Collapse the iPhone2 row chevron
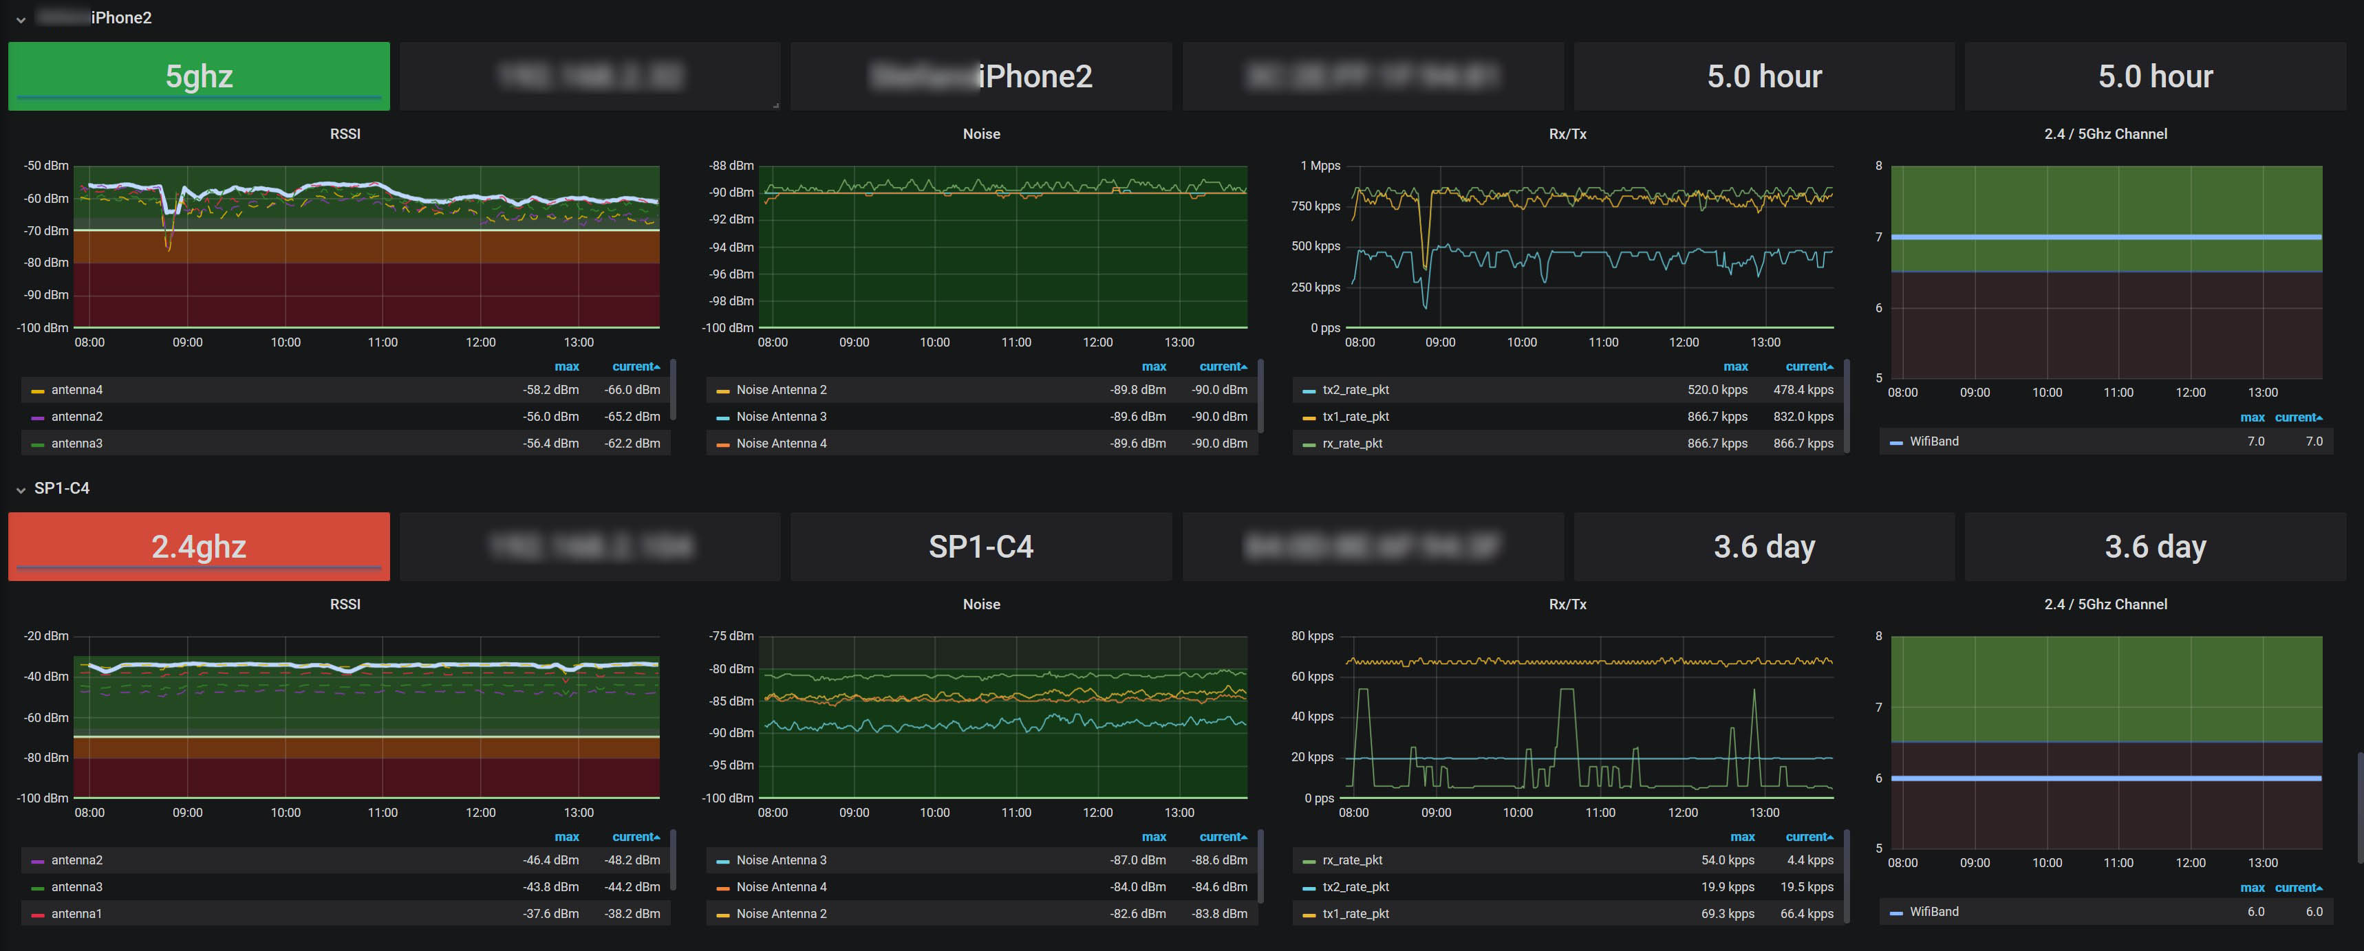Image resolution: width=2364 pixels, height=951 pixels. tap(20, 19)
